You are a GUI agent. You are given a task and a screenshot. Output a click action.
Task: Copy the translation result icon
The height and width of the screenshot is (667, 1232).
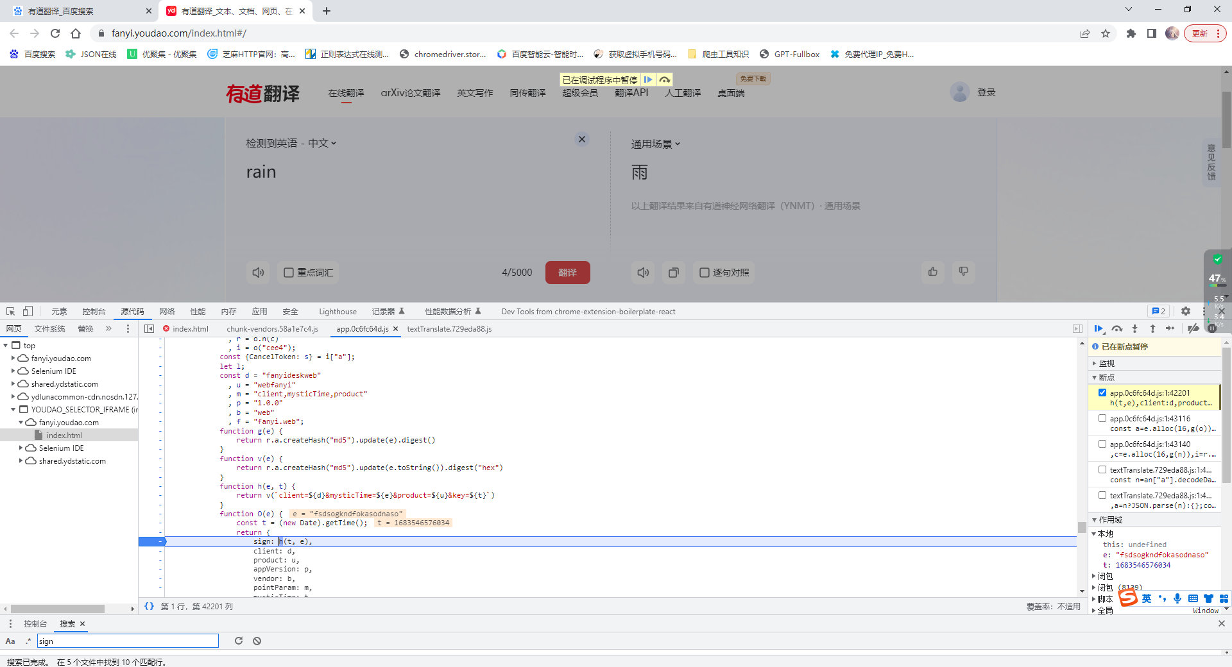coord(673,273)
